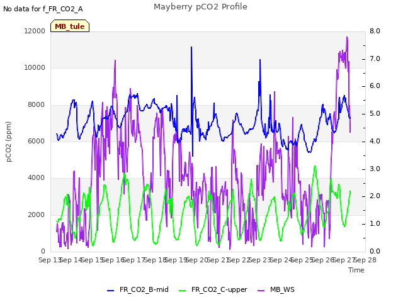403x302 pixels.
Task: Click the 3.0 right axis tick label
Action: pyautogui.click(x=375, y=169)
